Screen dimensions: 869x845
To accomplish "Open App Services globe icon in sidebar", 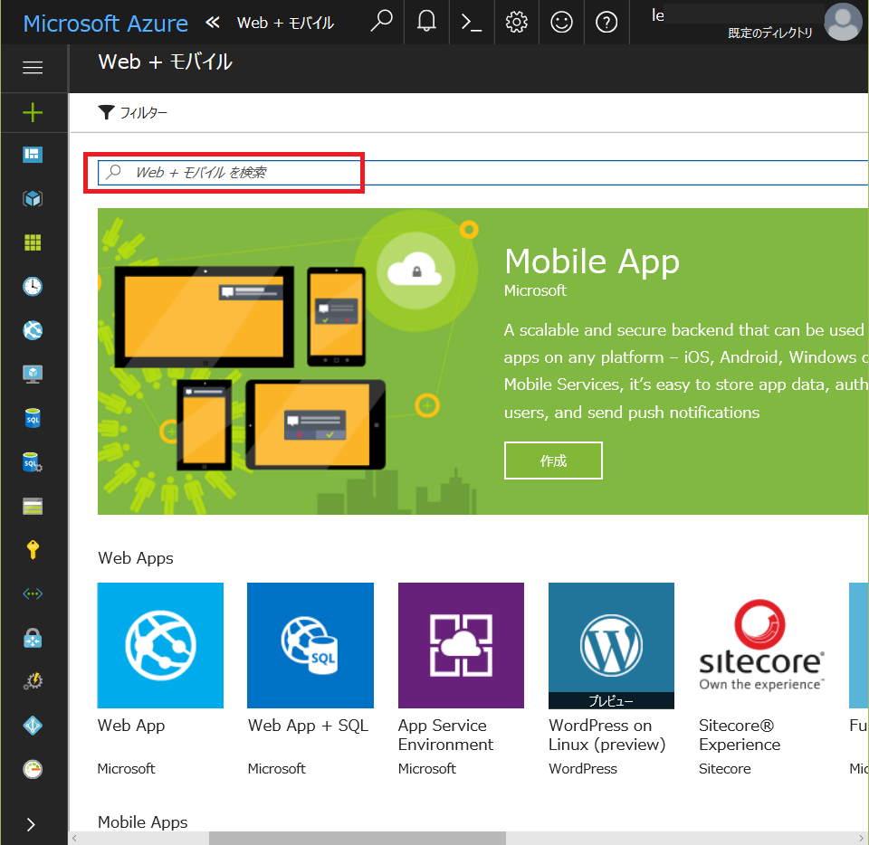I will click(x=33, y=330).
